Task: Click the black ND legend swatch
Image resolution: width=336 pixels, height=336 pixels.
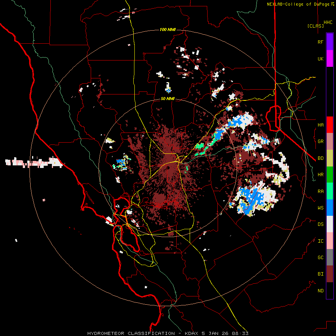Action: point(330,290)
